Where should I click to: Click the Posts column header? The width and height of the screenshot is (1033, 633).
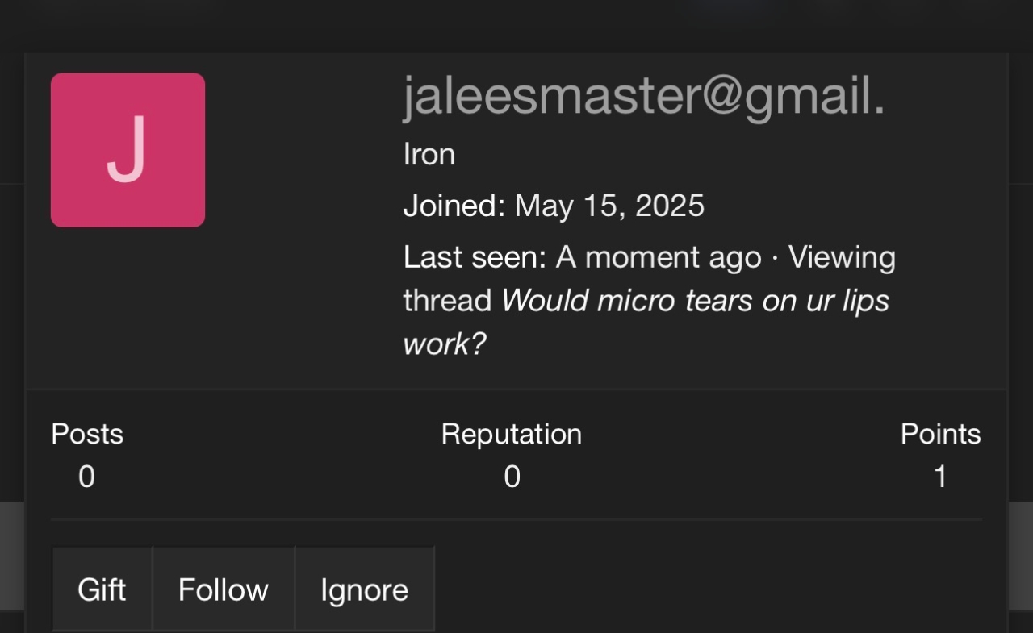point(86,434)
